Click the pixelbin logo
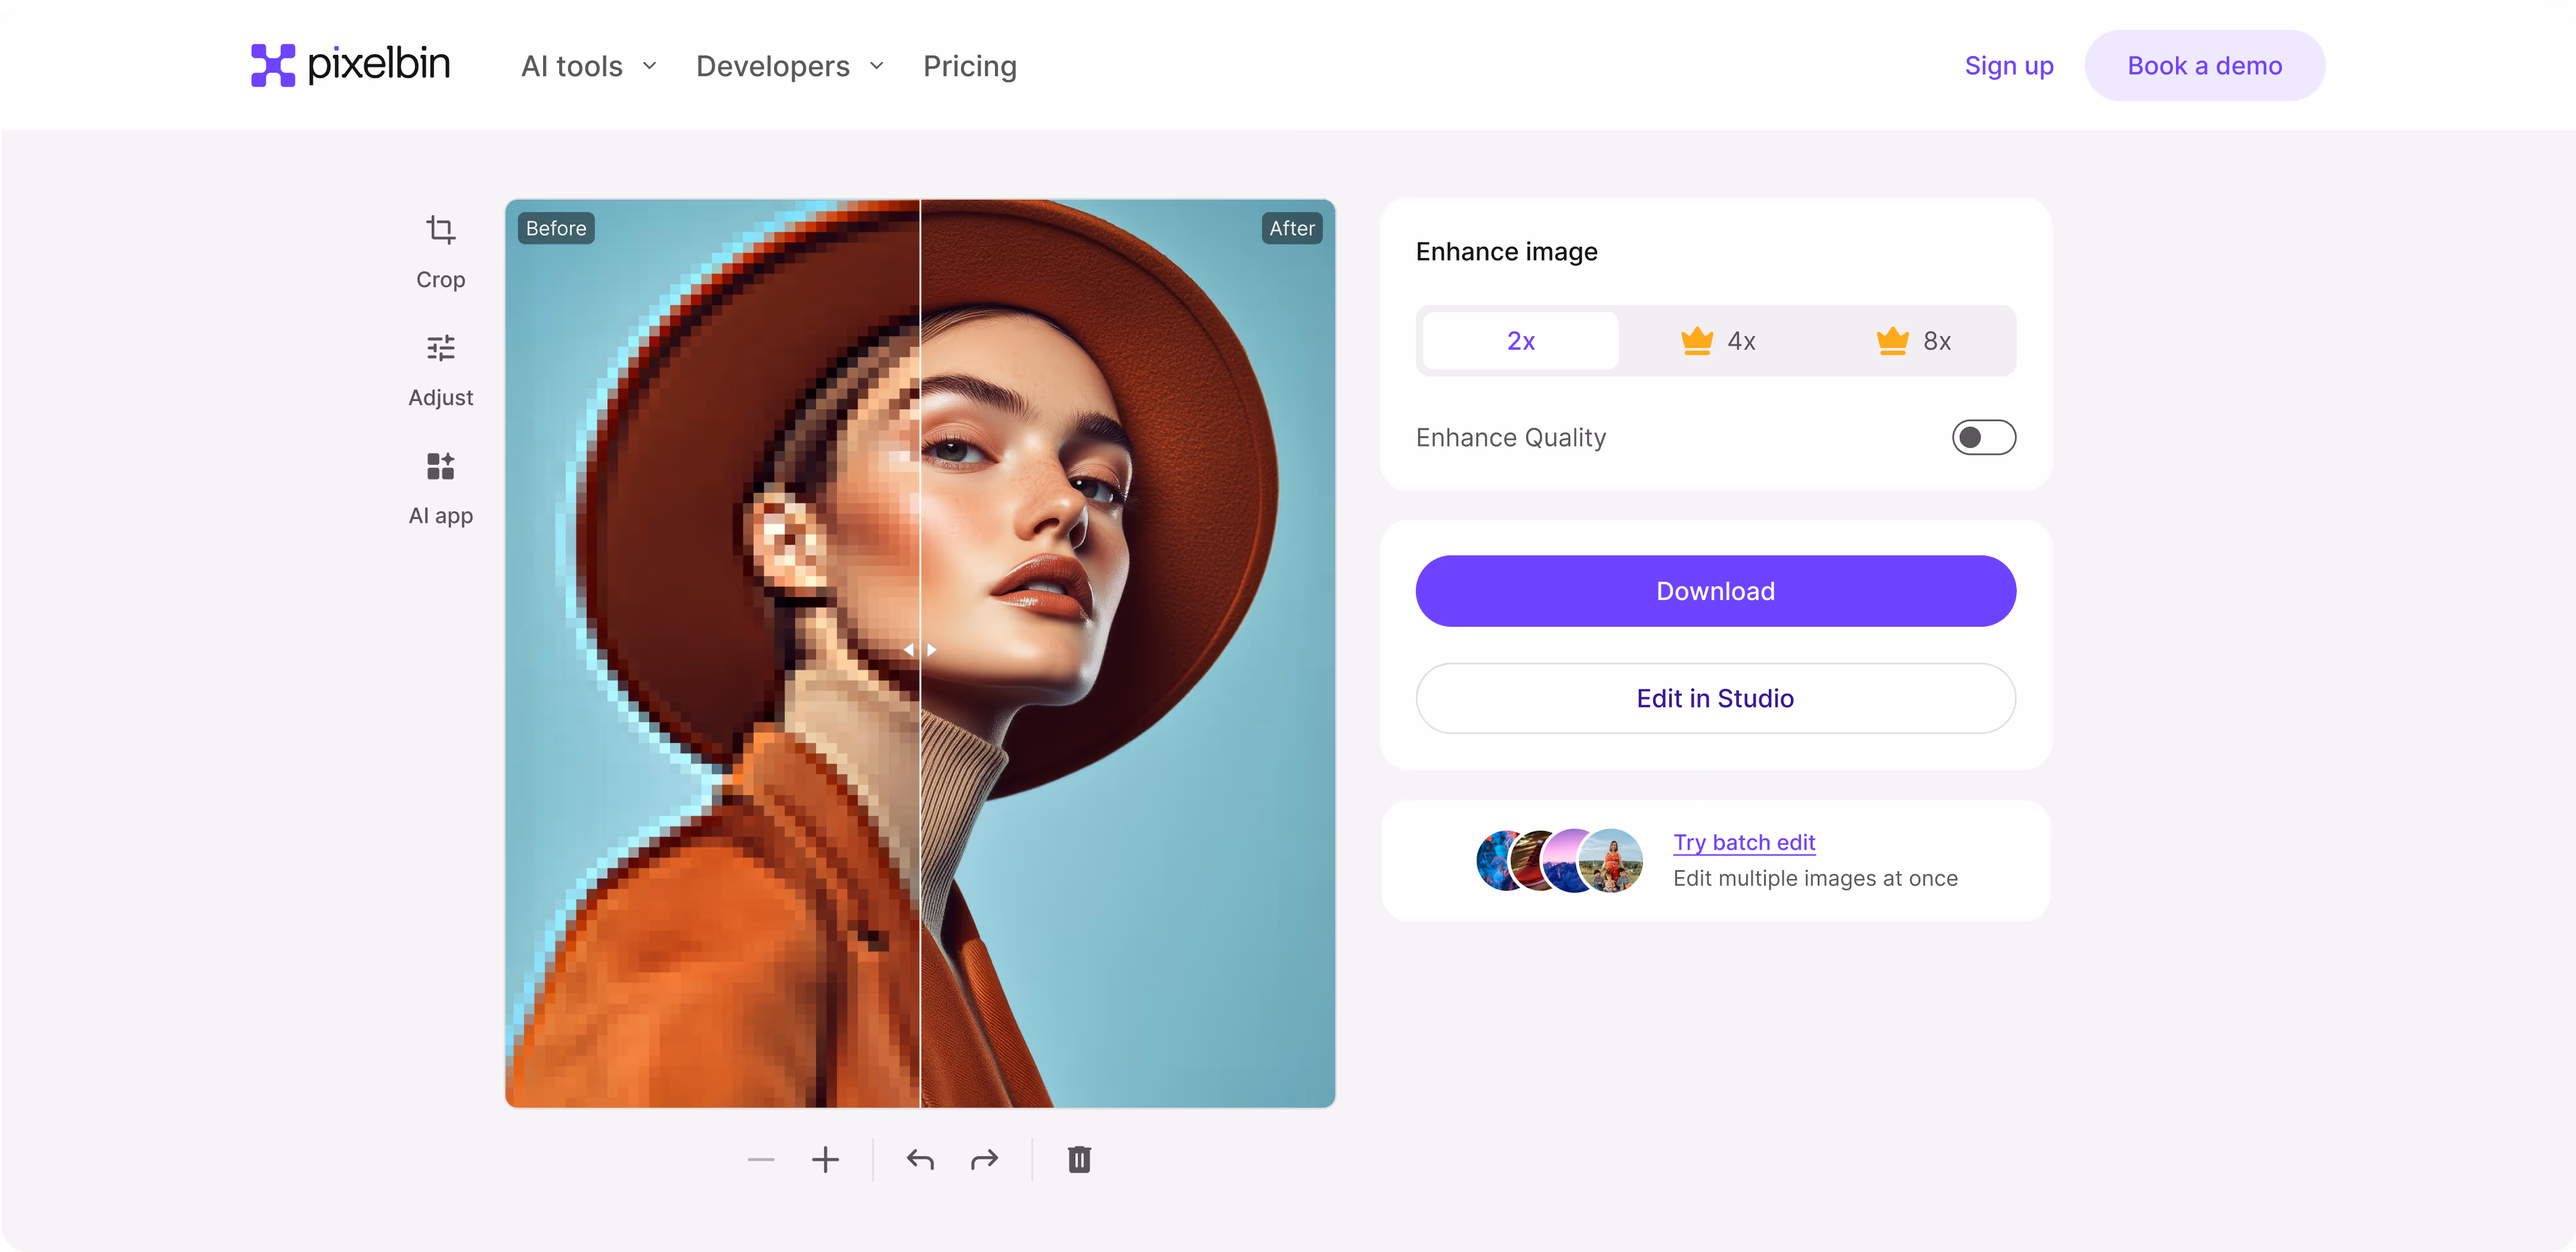The height and width of the screenshot is (1252, 2576). 350,65
